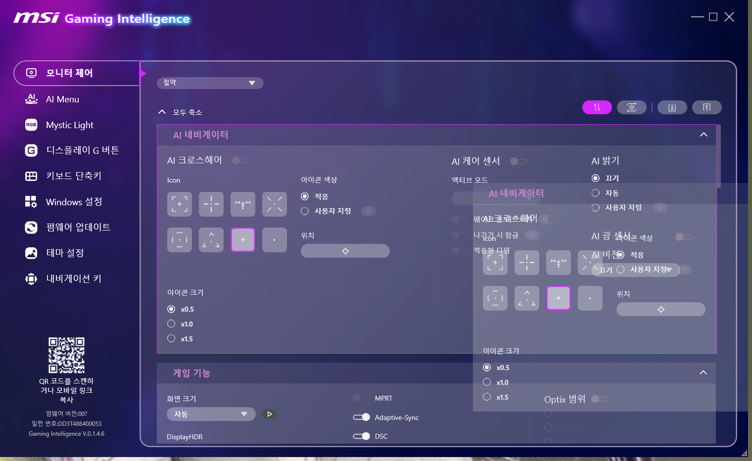
Task: Open the Mystic Light menu
Action: (69, 125)
